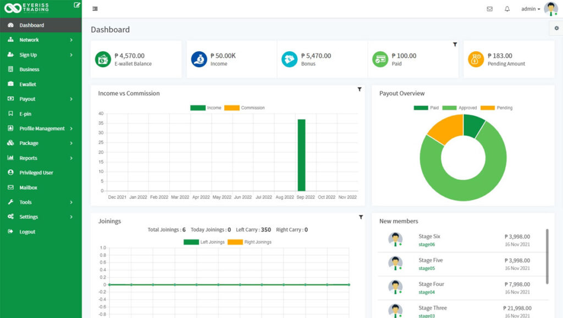Image resolution: width=563 pixels, height=318 pixels.
Task: Open the settings gear on right edge
Action: click(556, 28)
